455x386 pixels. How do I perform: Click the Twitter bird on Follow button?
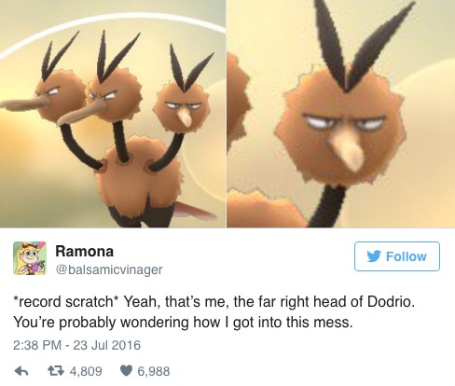coord(374,256)
